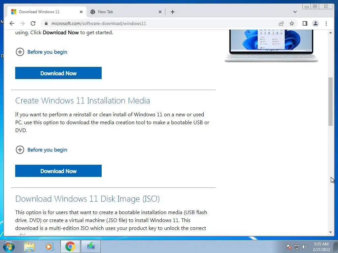Click the forward navigation arrow
Viewport: 338px width, 253px height.
click(x=22, y=23)
